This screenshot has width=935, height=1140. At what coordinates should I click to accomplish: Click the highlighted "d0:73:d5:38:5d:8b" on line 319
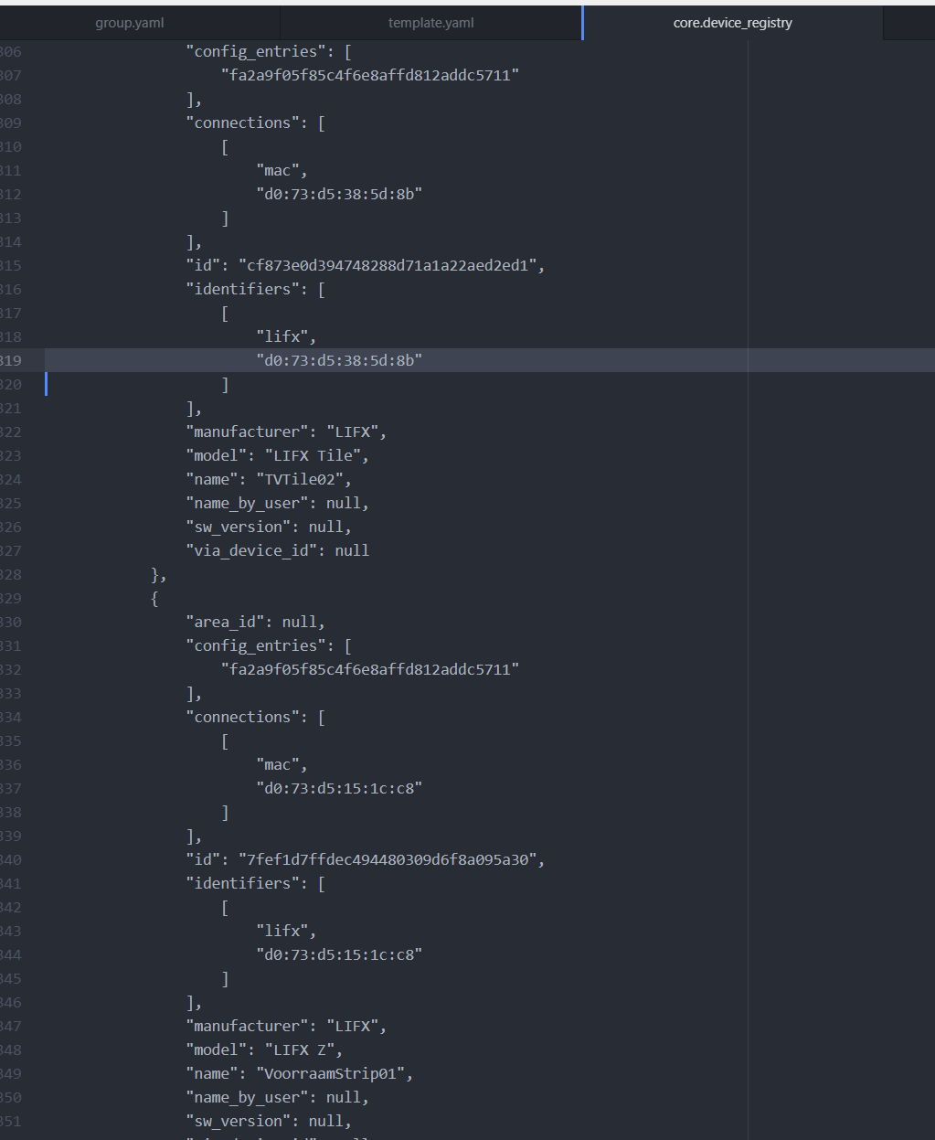[x=339, y=360]
